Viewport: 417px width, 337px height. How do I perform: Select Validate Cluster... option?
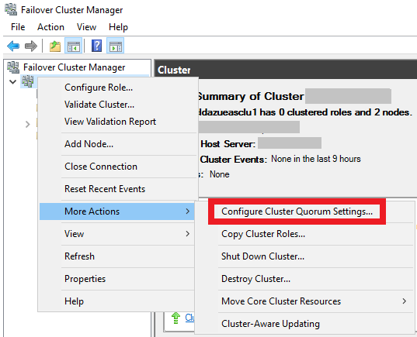[x=117, y=105]
